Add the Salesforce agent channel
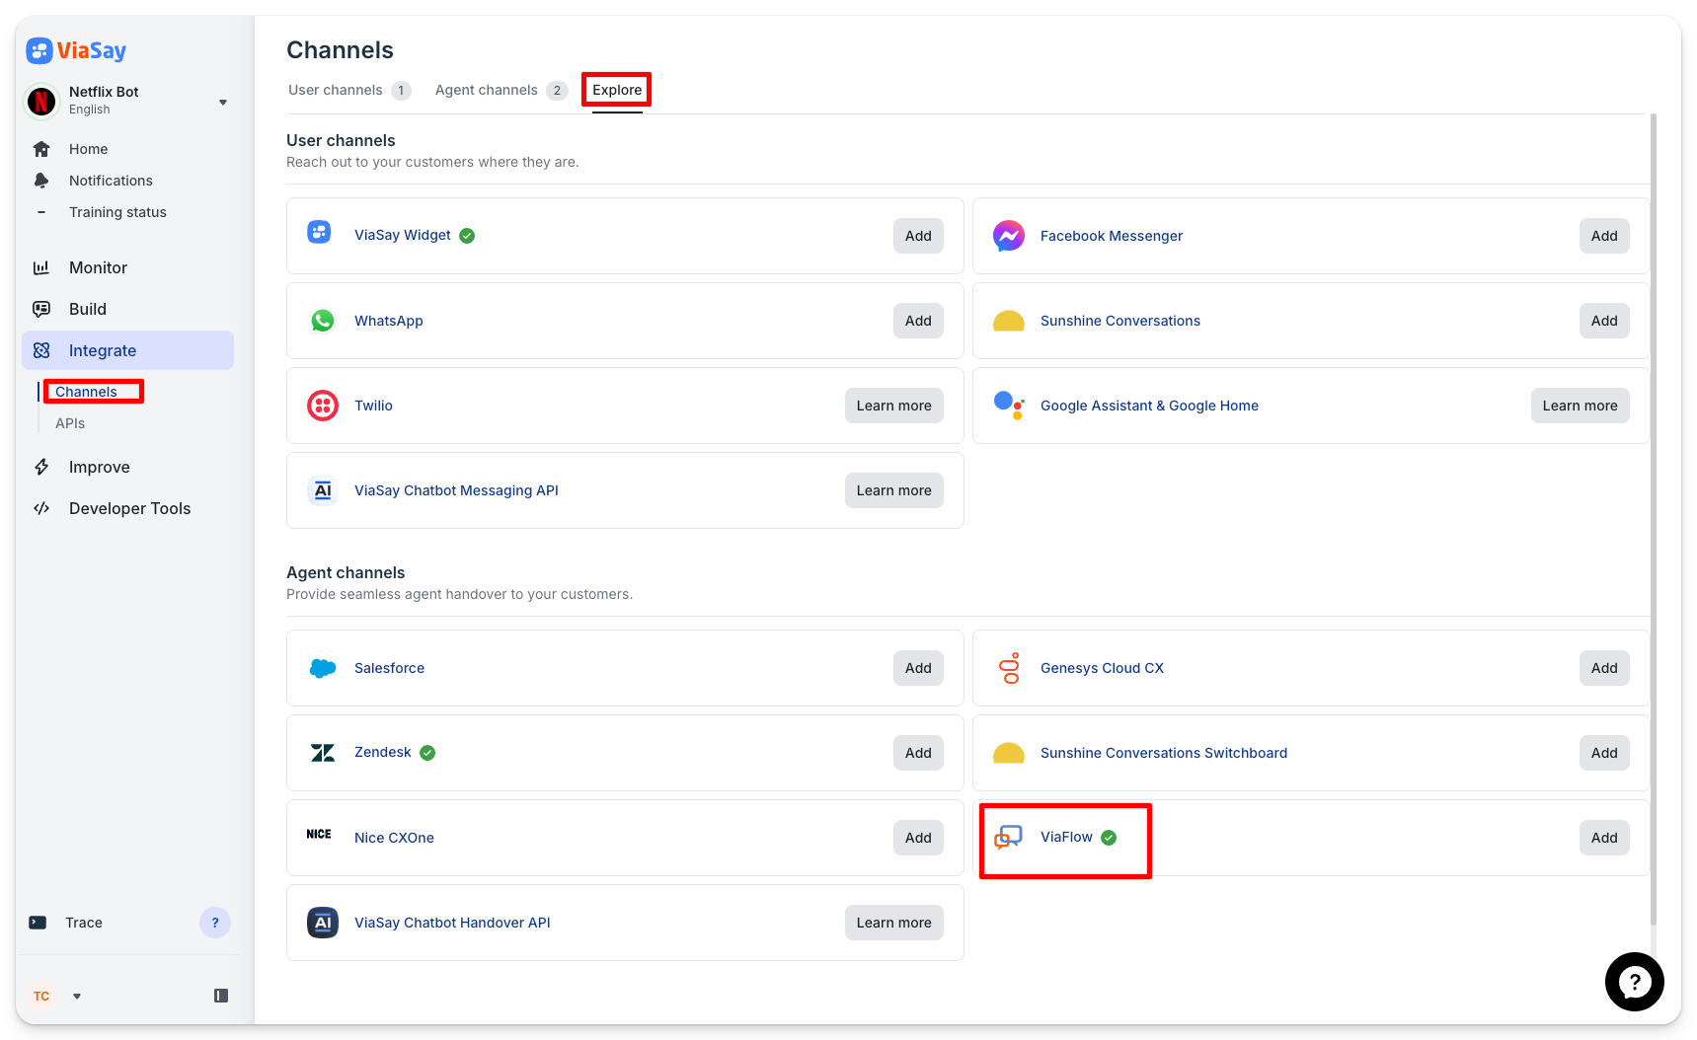Screen dimensions: 1697x1040 pos(918,668)
